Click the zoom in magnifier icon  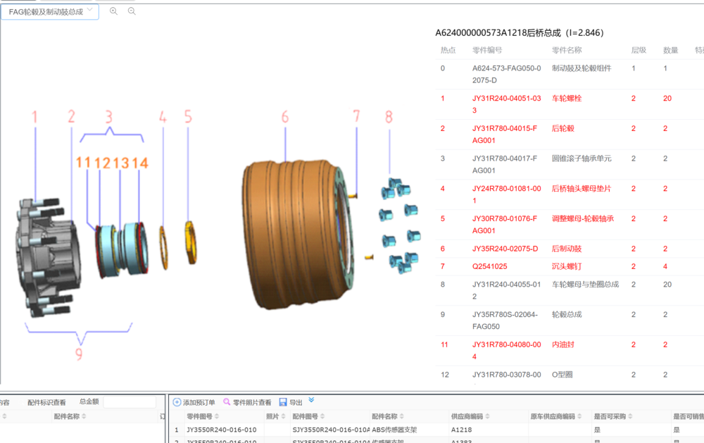point(114,11)
